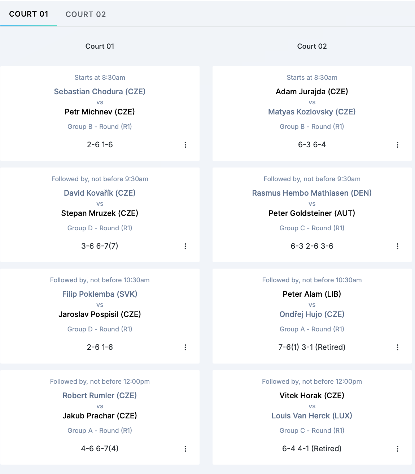Open three-dot menu for Jurajda vs Kozlovsky match
Image resolution: width=415 pixels, height=474 pixels.
coord(397,145)
